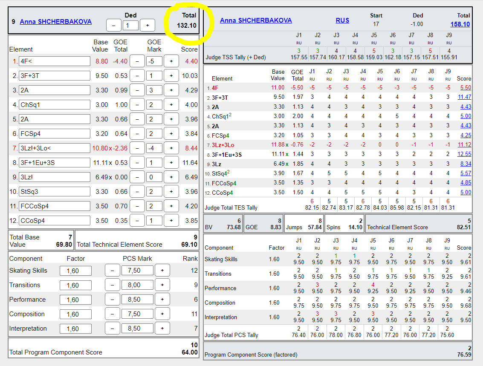Open Anna SHCHERBAKOVA link in left panel
The height and width of the screenshot is (366, 483).
(x=56, y=21)
